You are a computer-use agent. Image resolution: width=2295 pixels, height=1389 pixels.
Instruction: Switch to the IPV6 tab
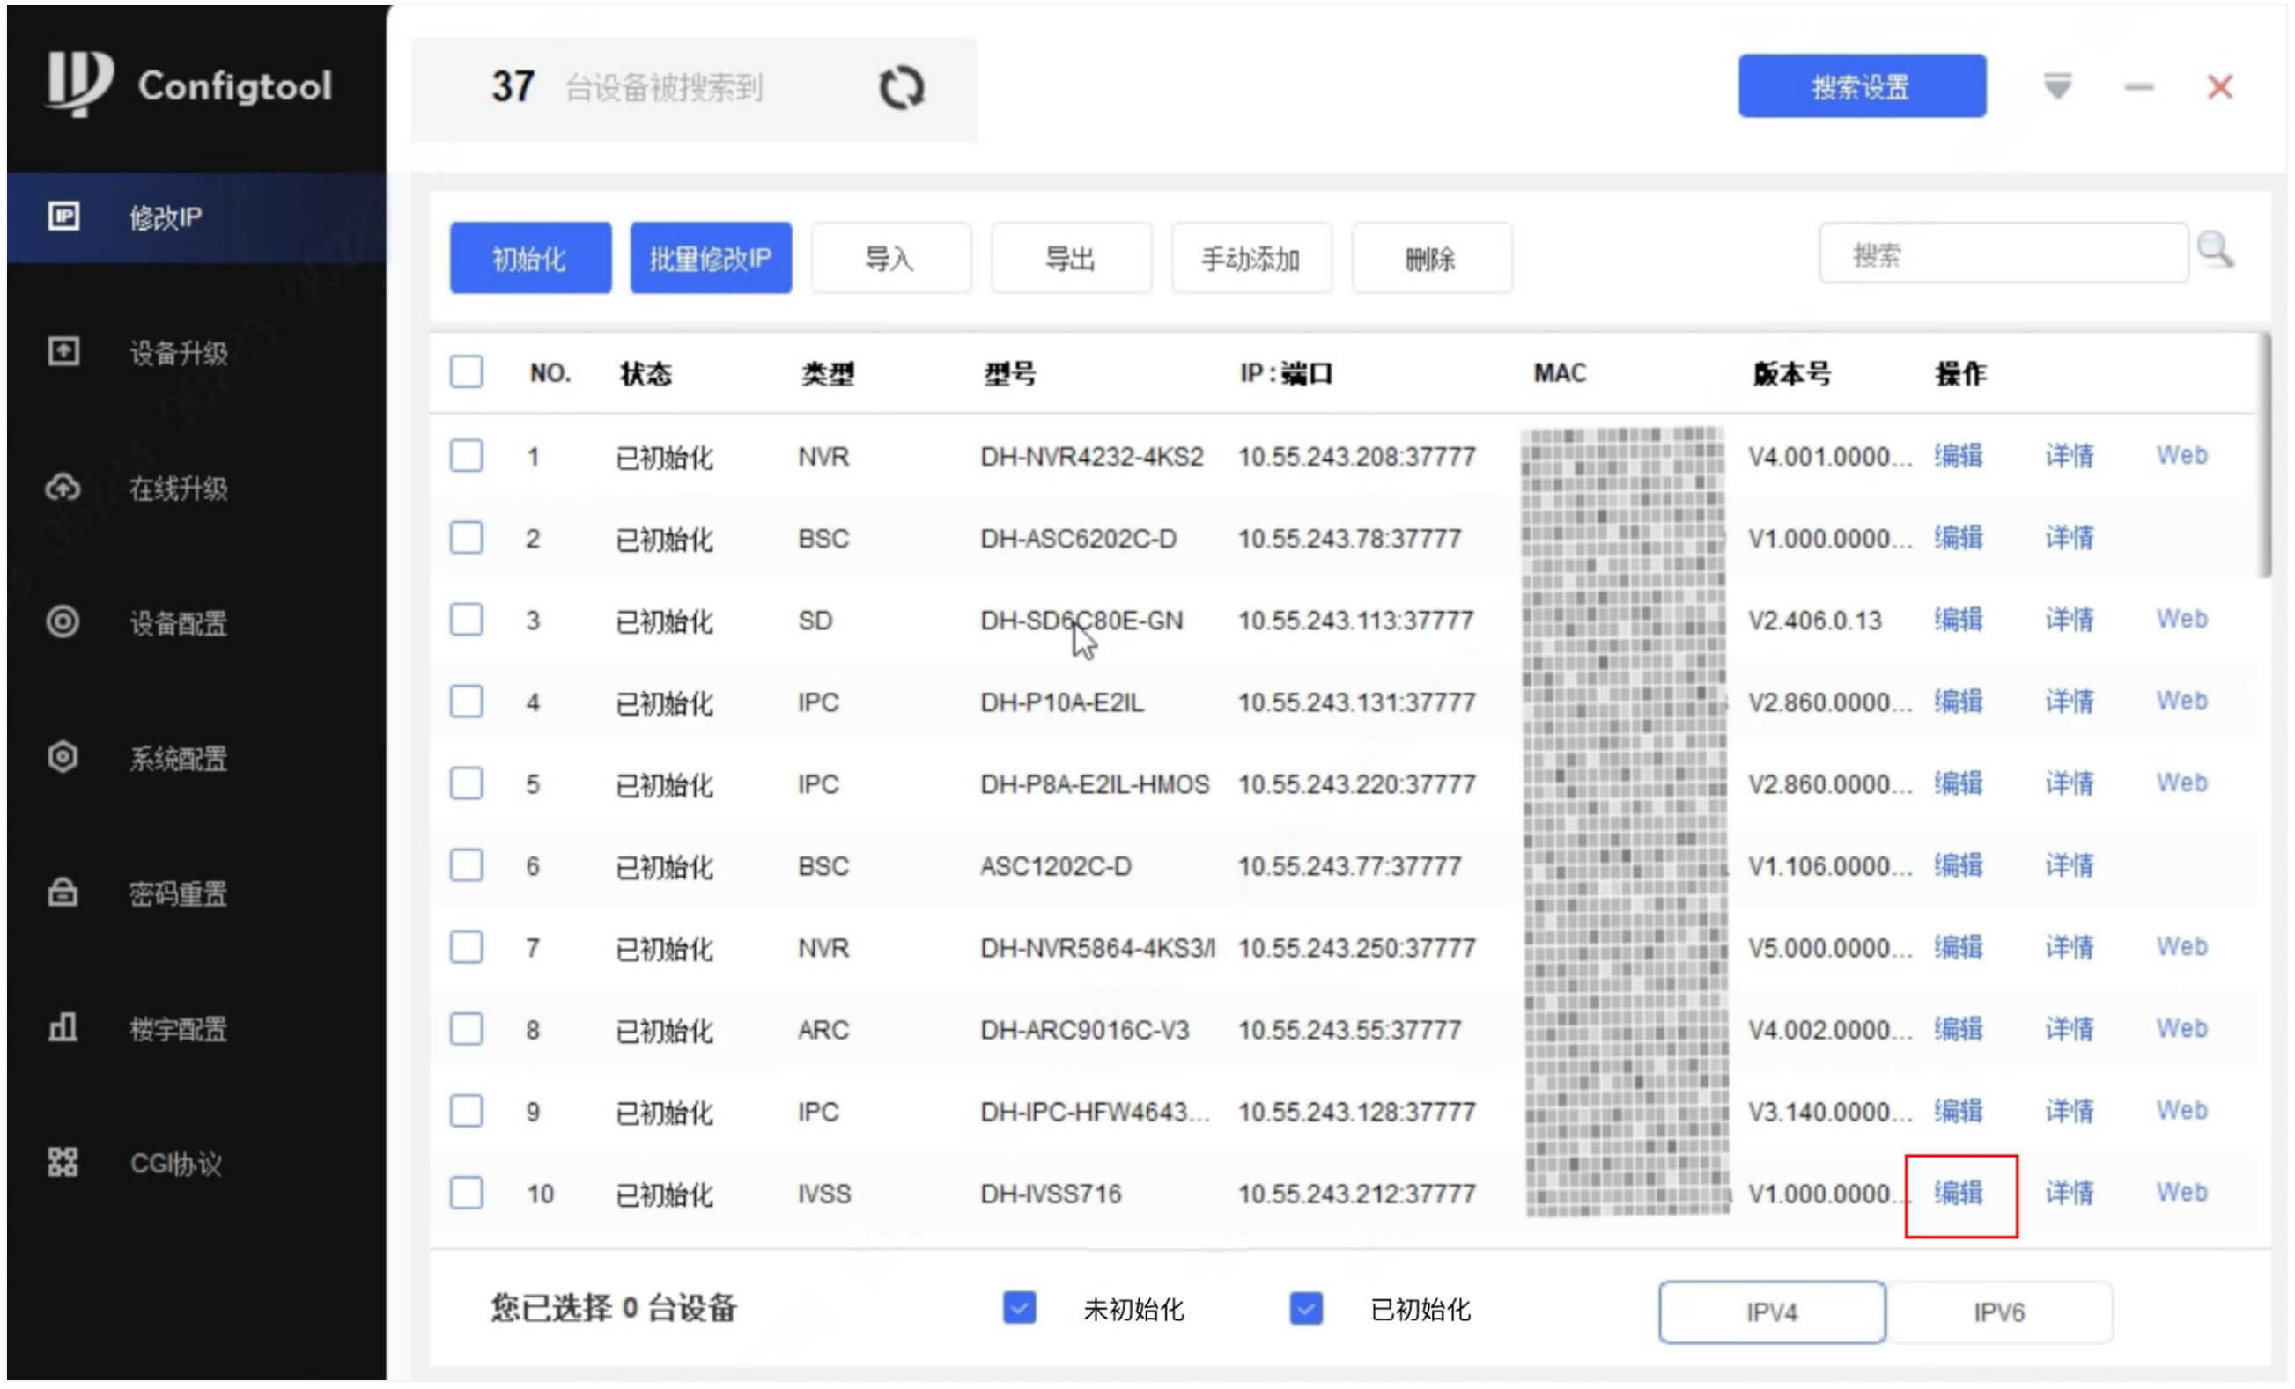[1999, 1312]
